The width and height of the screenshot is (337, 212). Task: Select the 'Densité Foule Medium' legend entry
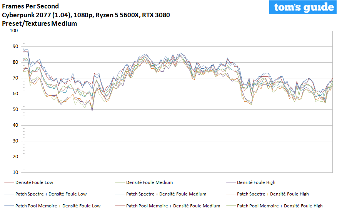[144, 182]
